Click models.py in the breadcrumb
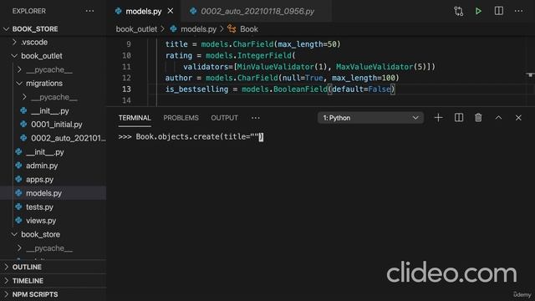 199,29
